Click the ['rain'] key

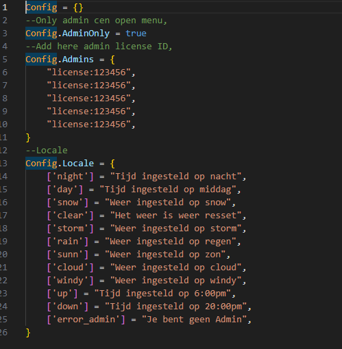tap(68, 242)
